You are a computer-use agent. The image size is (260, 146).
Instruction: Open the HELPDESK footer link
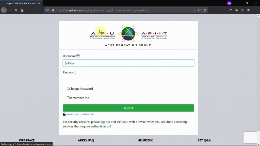pyautogui.click(x=145, y=140)
